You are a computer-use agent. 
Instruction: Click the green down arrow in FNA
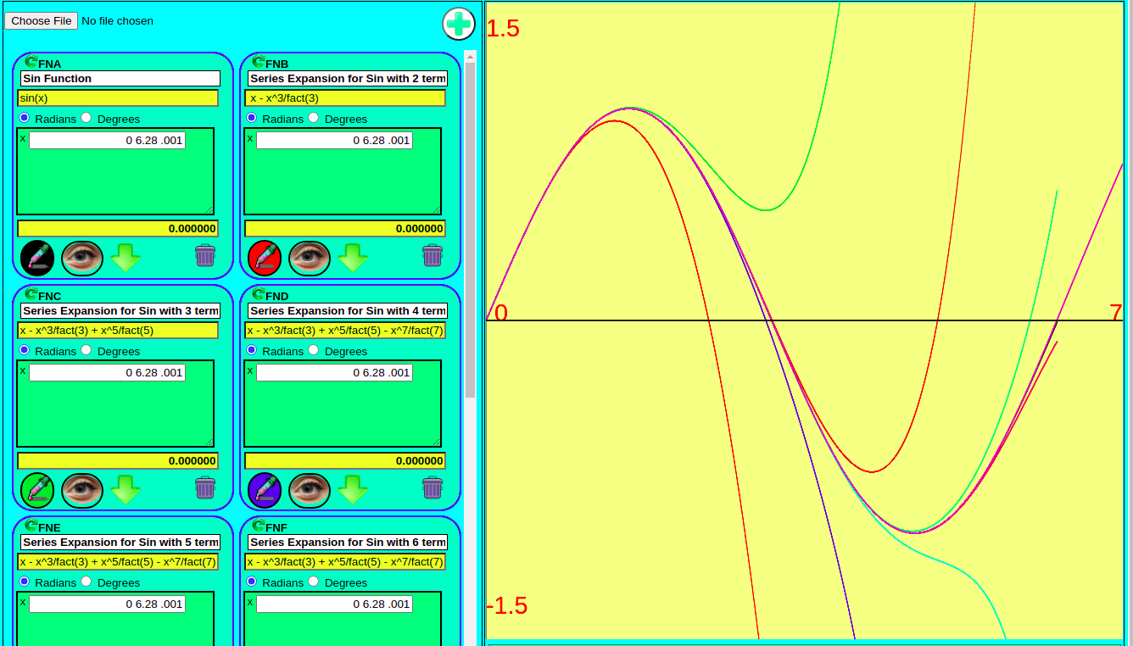(x=126, y=258)
